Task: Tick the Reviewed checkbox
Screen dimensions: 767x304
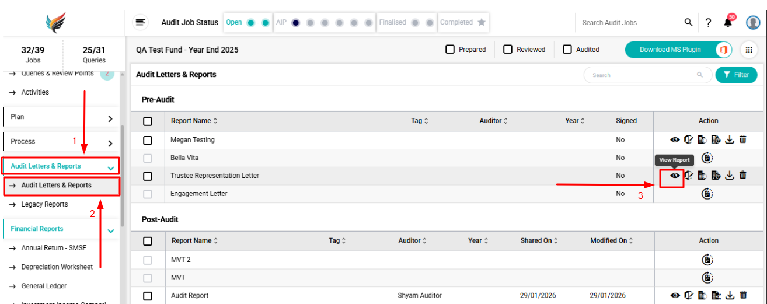Action: (508, 50)
